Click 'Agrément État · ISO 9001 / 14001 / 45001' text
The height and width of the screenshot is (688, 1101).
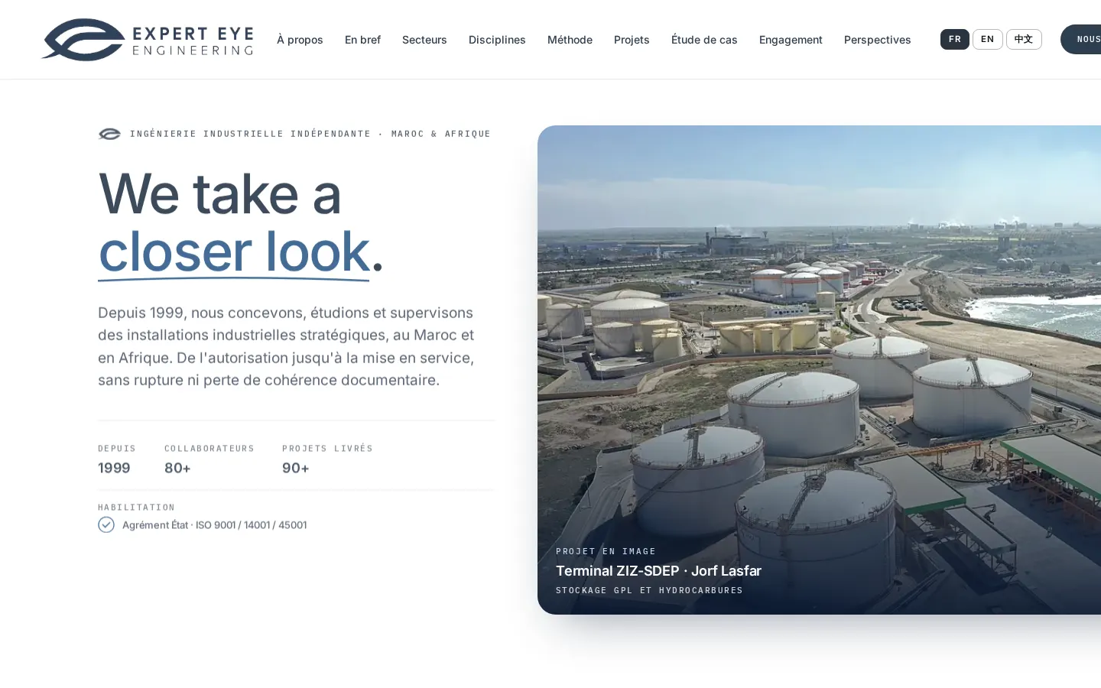[x=215, y=524]
